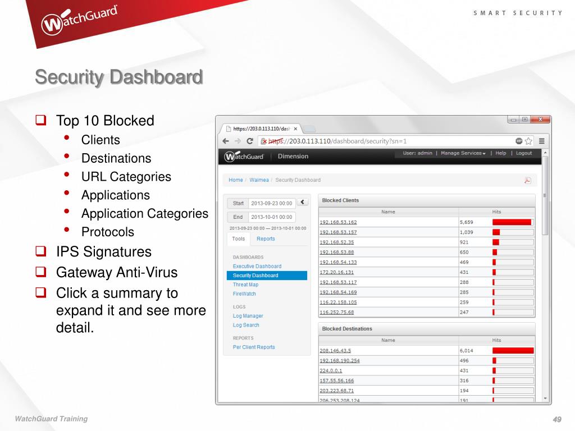Click the extension icon beside the star

click(x=519, y=141)
